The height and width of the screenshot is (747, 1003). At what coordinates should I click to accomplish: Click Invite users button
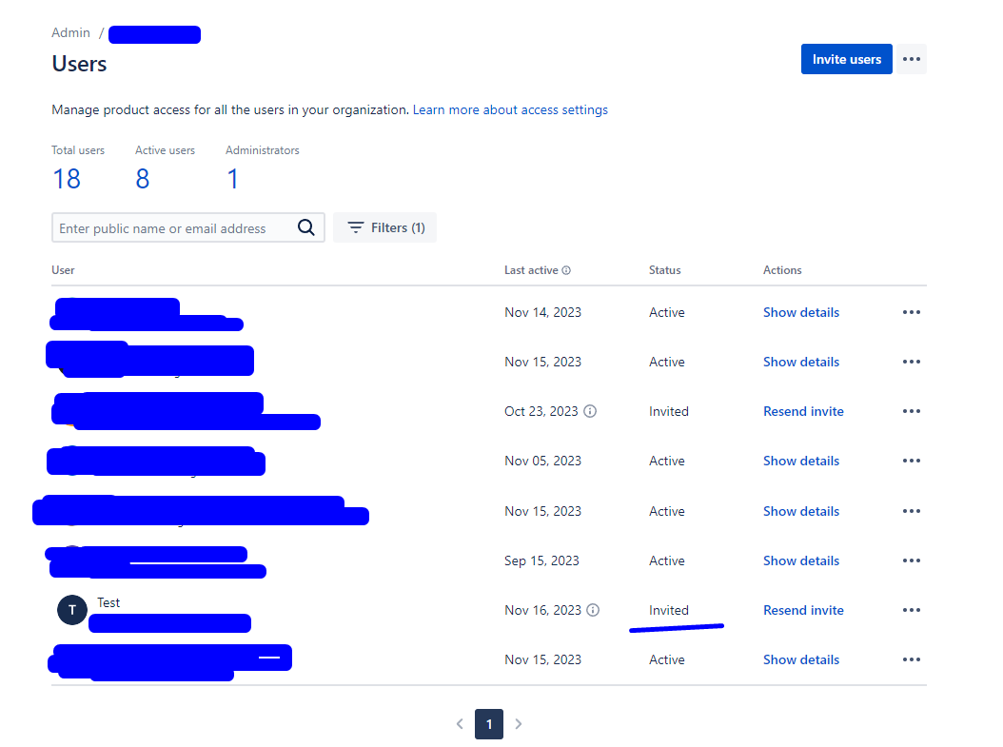point(846,59)
